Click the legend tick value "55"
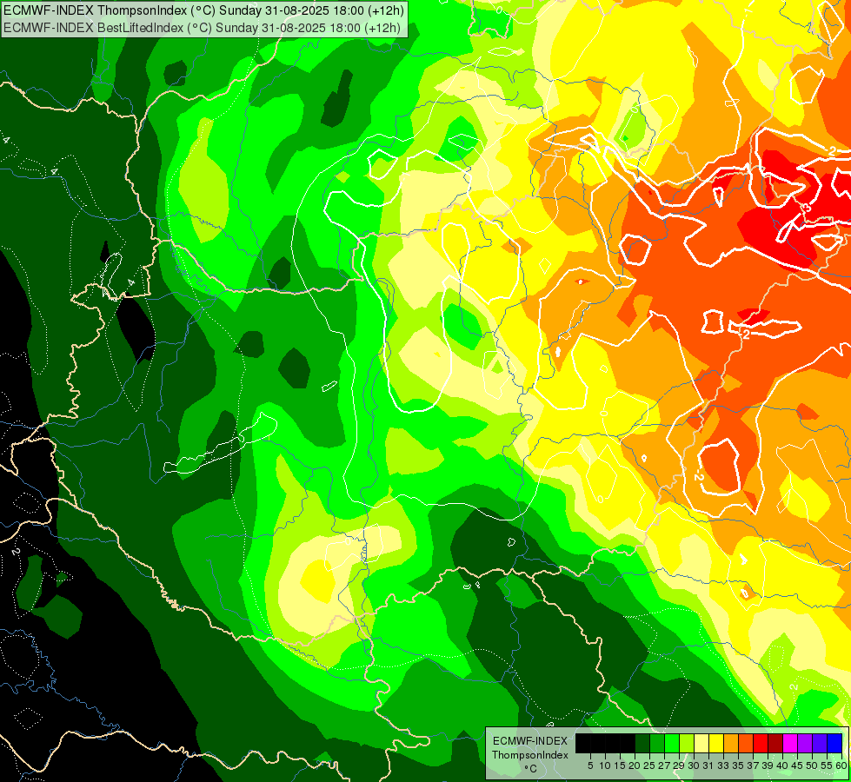 [827, 765]
